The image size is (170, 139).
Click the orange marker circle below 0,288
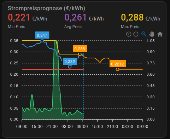pyautogui.click(x=80, y=54)
